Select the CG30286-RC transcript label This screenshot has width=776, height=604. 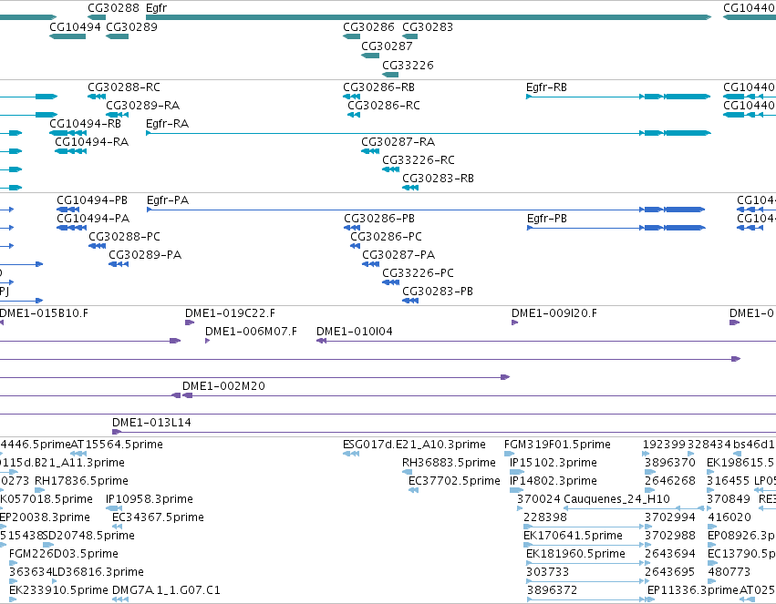tap(384, 106)
